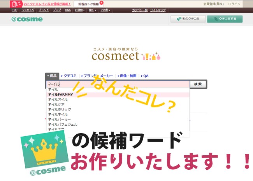Select suggestion ネイルパーラー

click(x=118, y=119)
